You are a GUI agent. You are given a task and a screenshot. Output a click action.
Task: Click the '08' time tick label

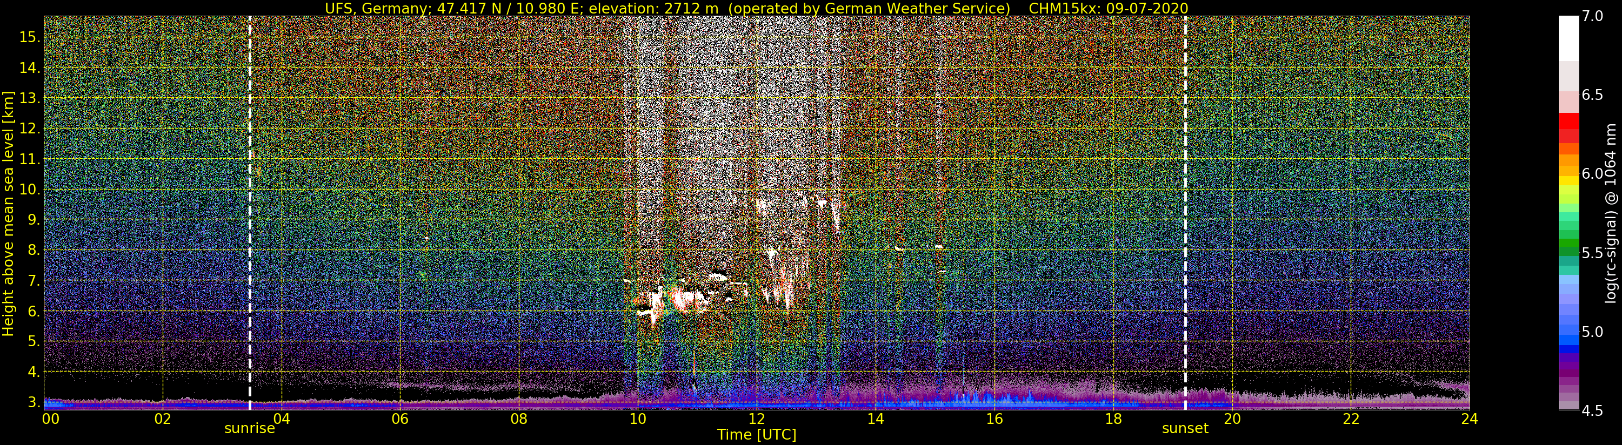click(519, 419)
